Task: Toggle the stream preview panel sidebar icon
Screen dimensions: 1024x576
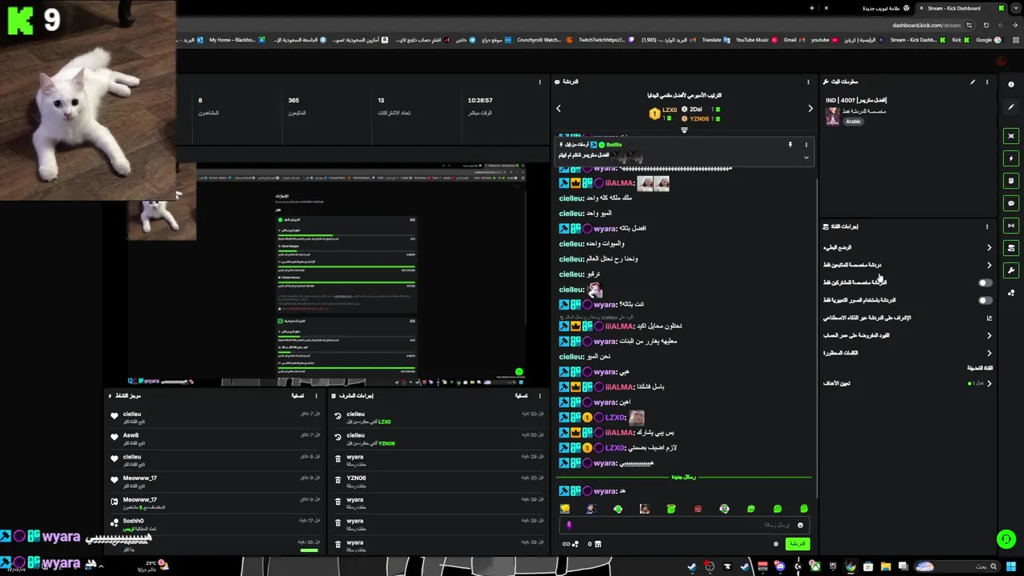Action: [1011, 136]
